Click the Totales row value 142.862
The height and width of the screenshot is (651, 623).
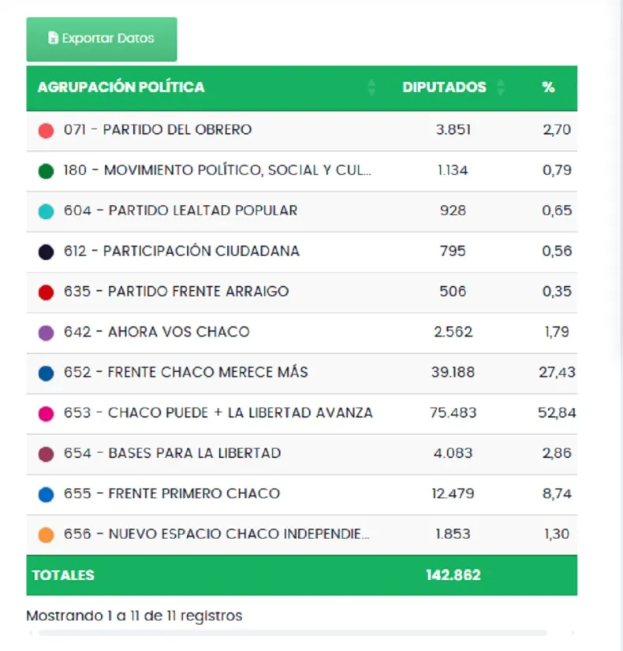click(x=453, y=575)
